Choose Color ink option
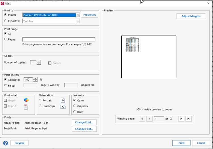 (74, 100)
